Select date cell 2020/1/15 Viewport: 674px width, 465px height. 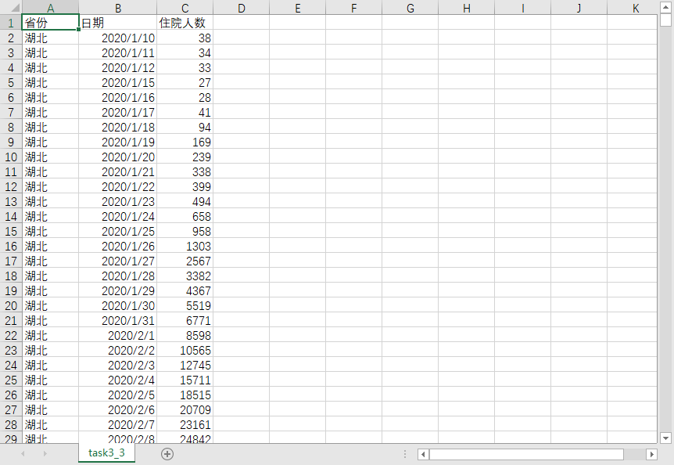click(118, 82)
